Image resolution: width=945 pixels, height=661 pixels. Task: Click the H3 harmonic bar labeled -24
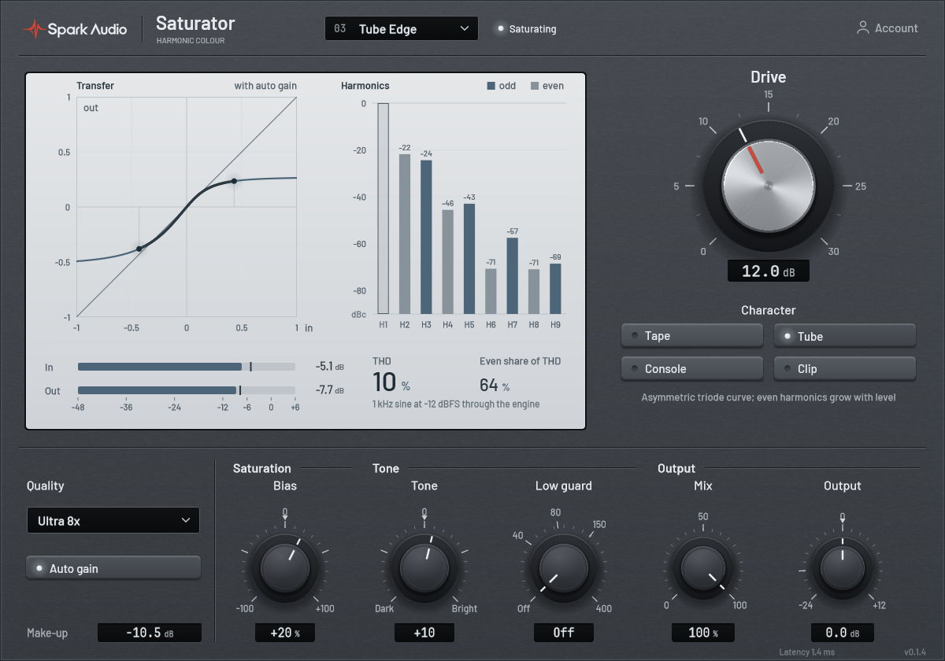click(426, 238)
